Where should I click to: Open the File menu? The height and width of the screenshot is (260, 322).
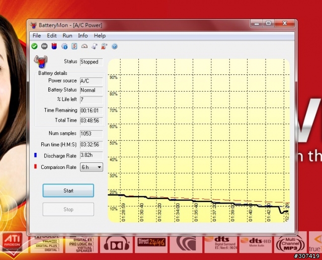pyautogui.click(x=37, y=36)
